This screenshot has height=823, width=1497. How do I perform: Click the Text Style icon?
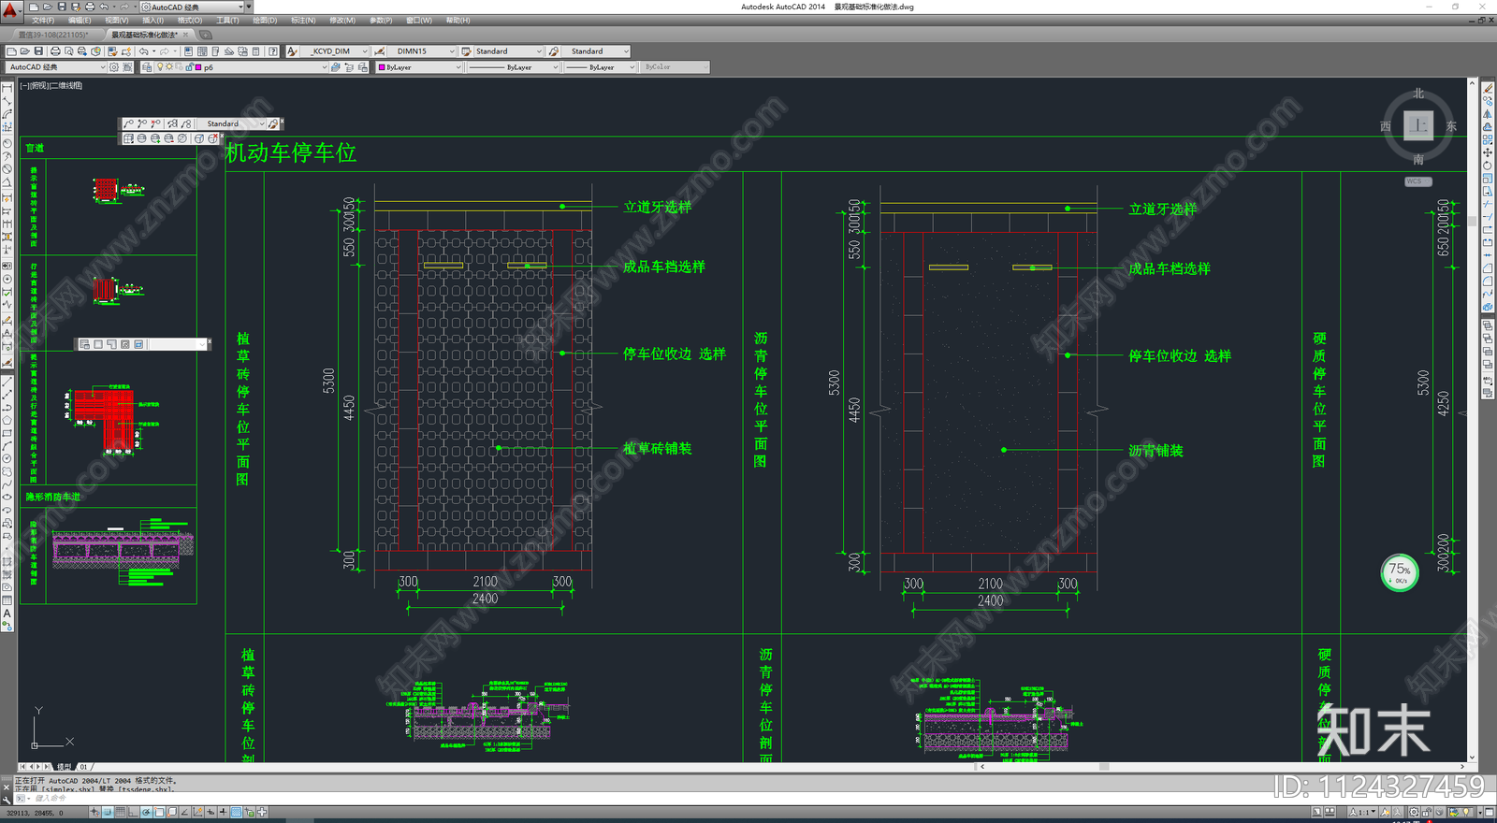click(292, 51)
